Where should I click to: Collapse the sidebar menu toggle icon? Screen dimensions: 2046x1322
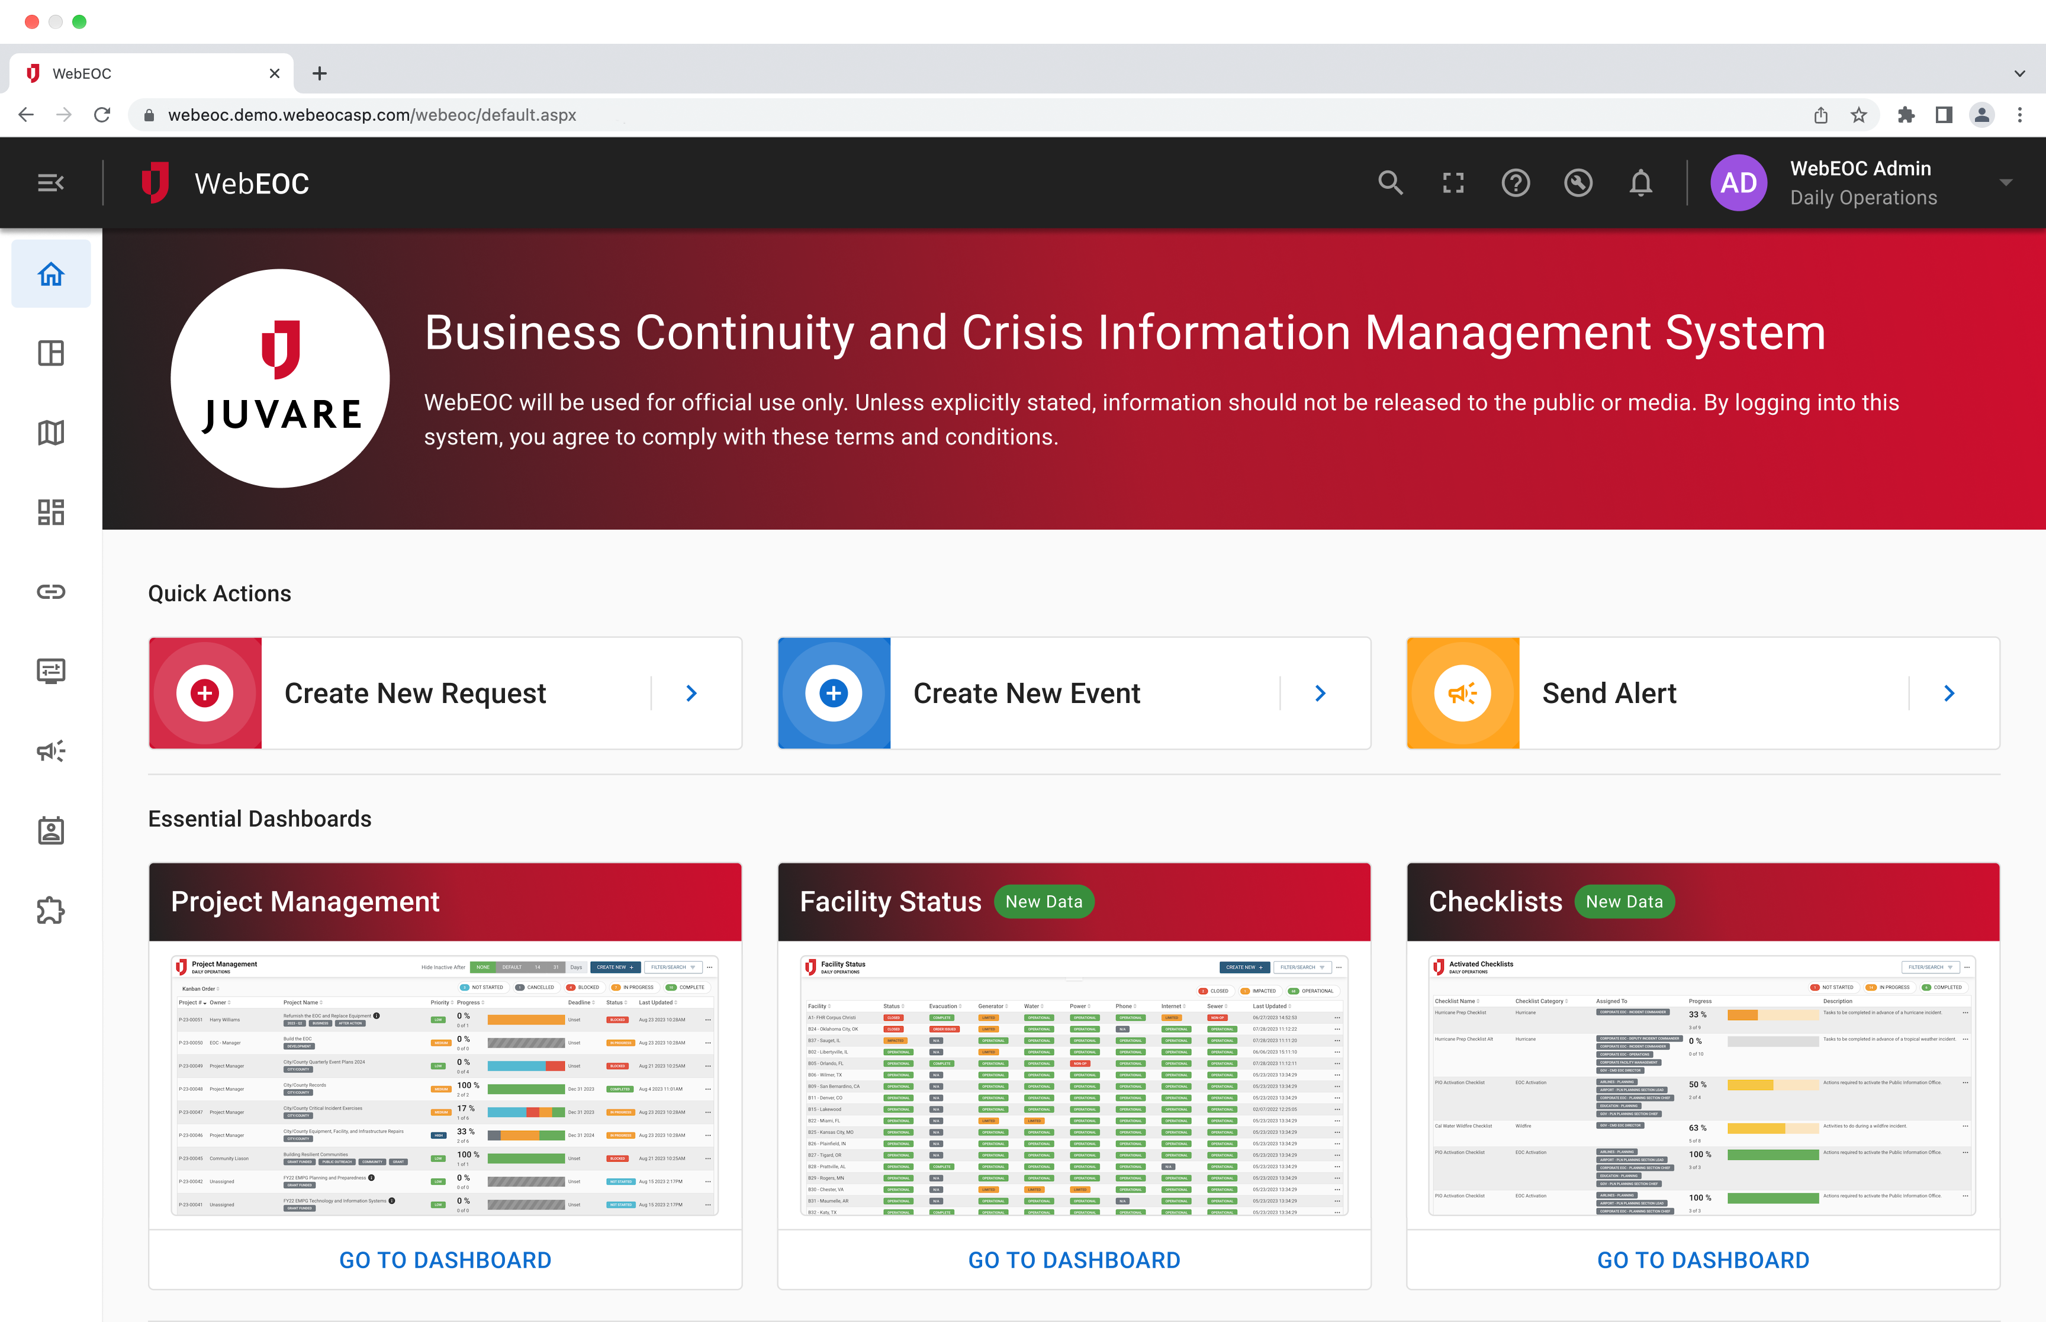pyautogui.click(x=51, y=183)
